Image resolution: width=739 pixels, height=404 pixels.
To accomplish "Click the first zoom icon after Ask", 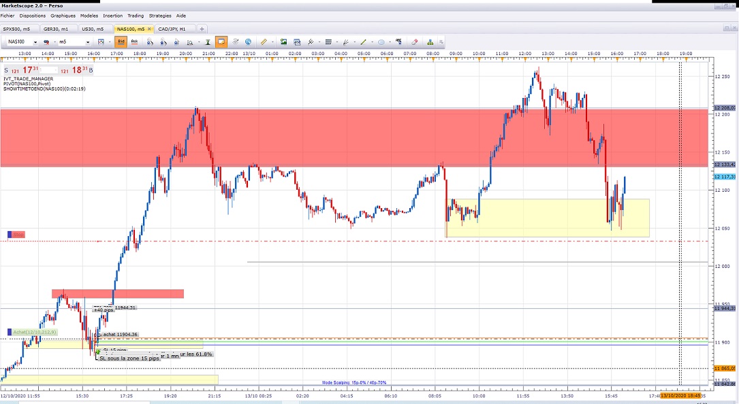I will coord(150,42).
